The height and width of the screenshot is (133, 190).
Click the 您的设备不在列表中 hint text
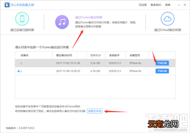click(47, 106)
